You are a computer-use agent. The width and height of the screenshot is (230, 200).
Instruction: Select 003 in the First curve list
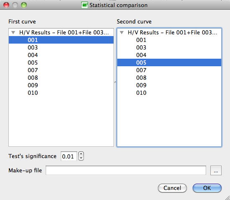pos(61,47)
